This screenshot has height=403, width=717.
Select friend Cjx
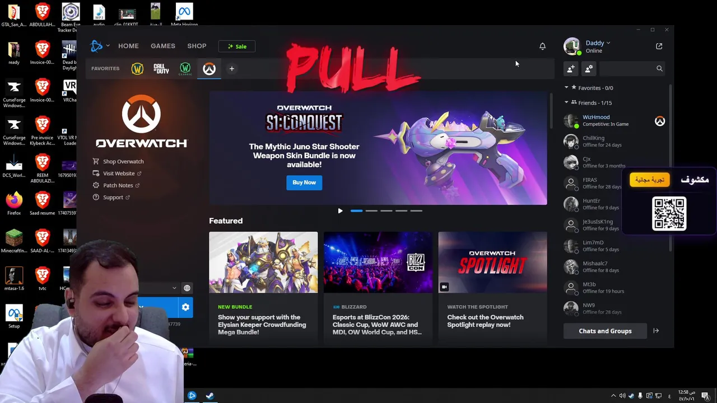615,162
